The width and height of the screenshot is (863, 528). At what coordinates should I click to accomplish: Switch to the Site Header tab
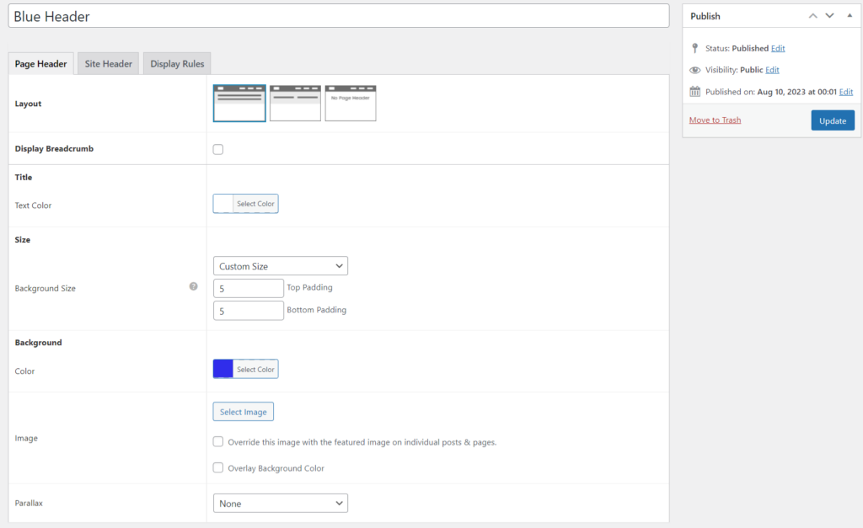tap(107, 62)
